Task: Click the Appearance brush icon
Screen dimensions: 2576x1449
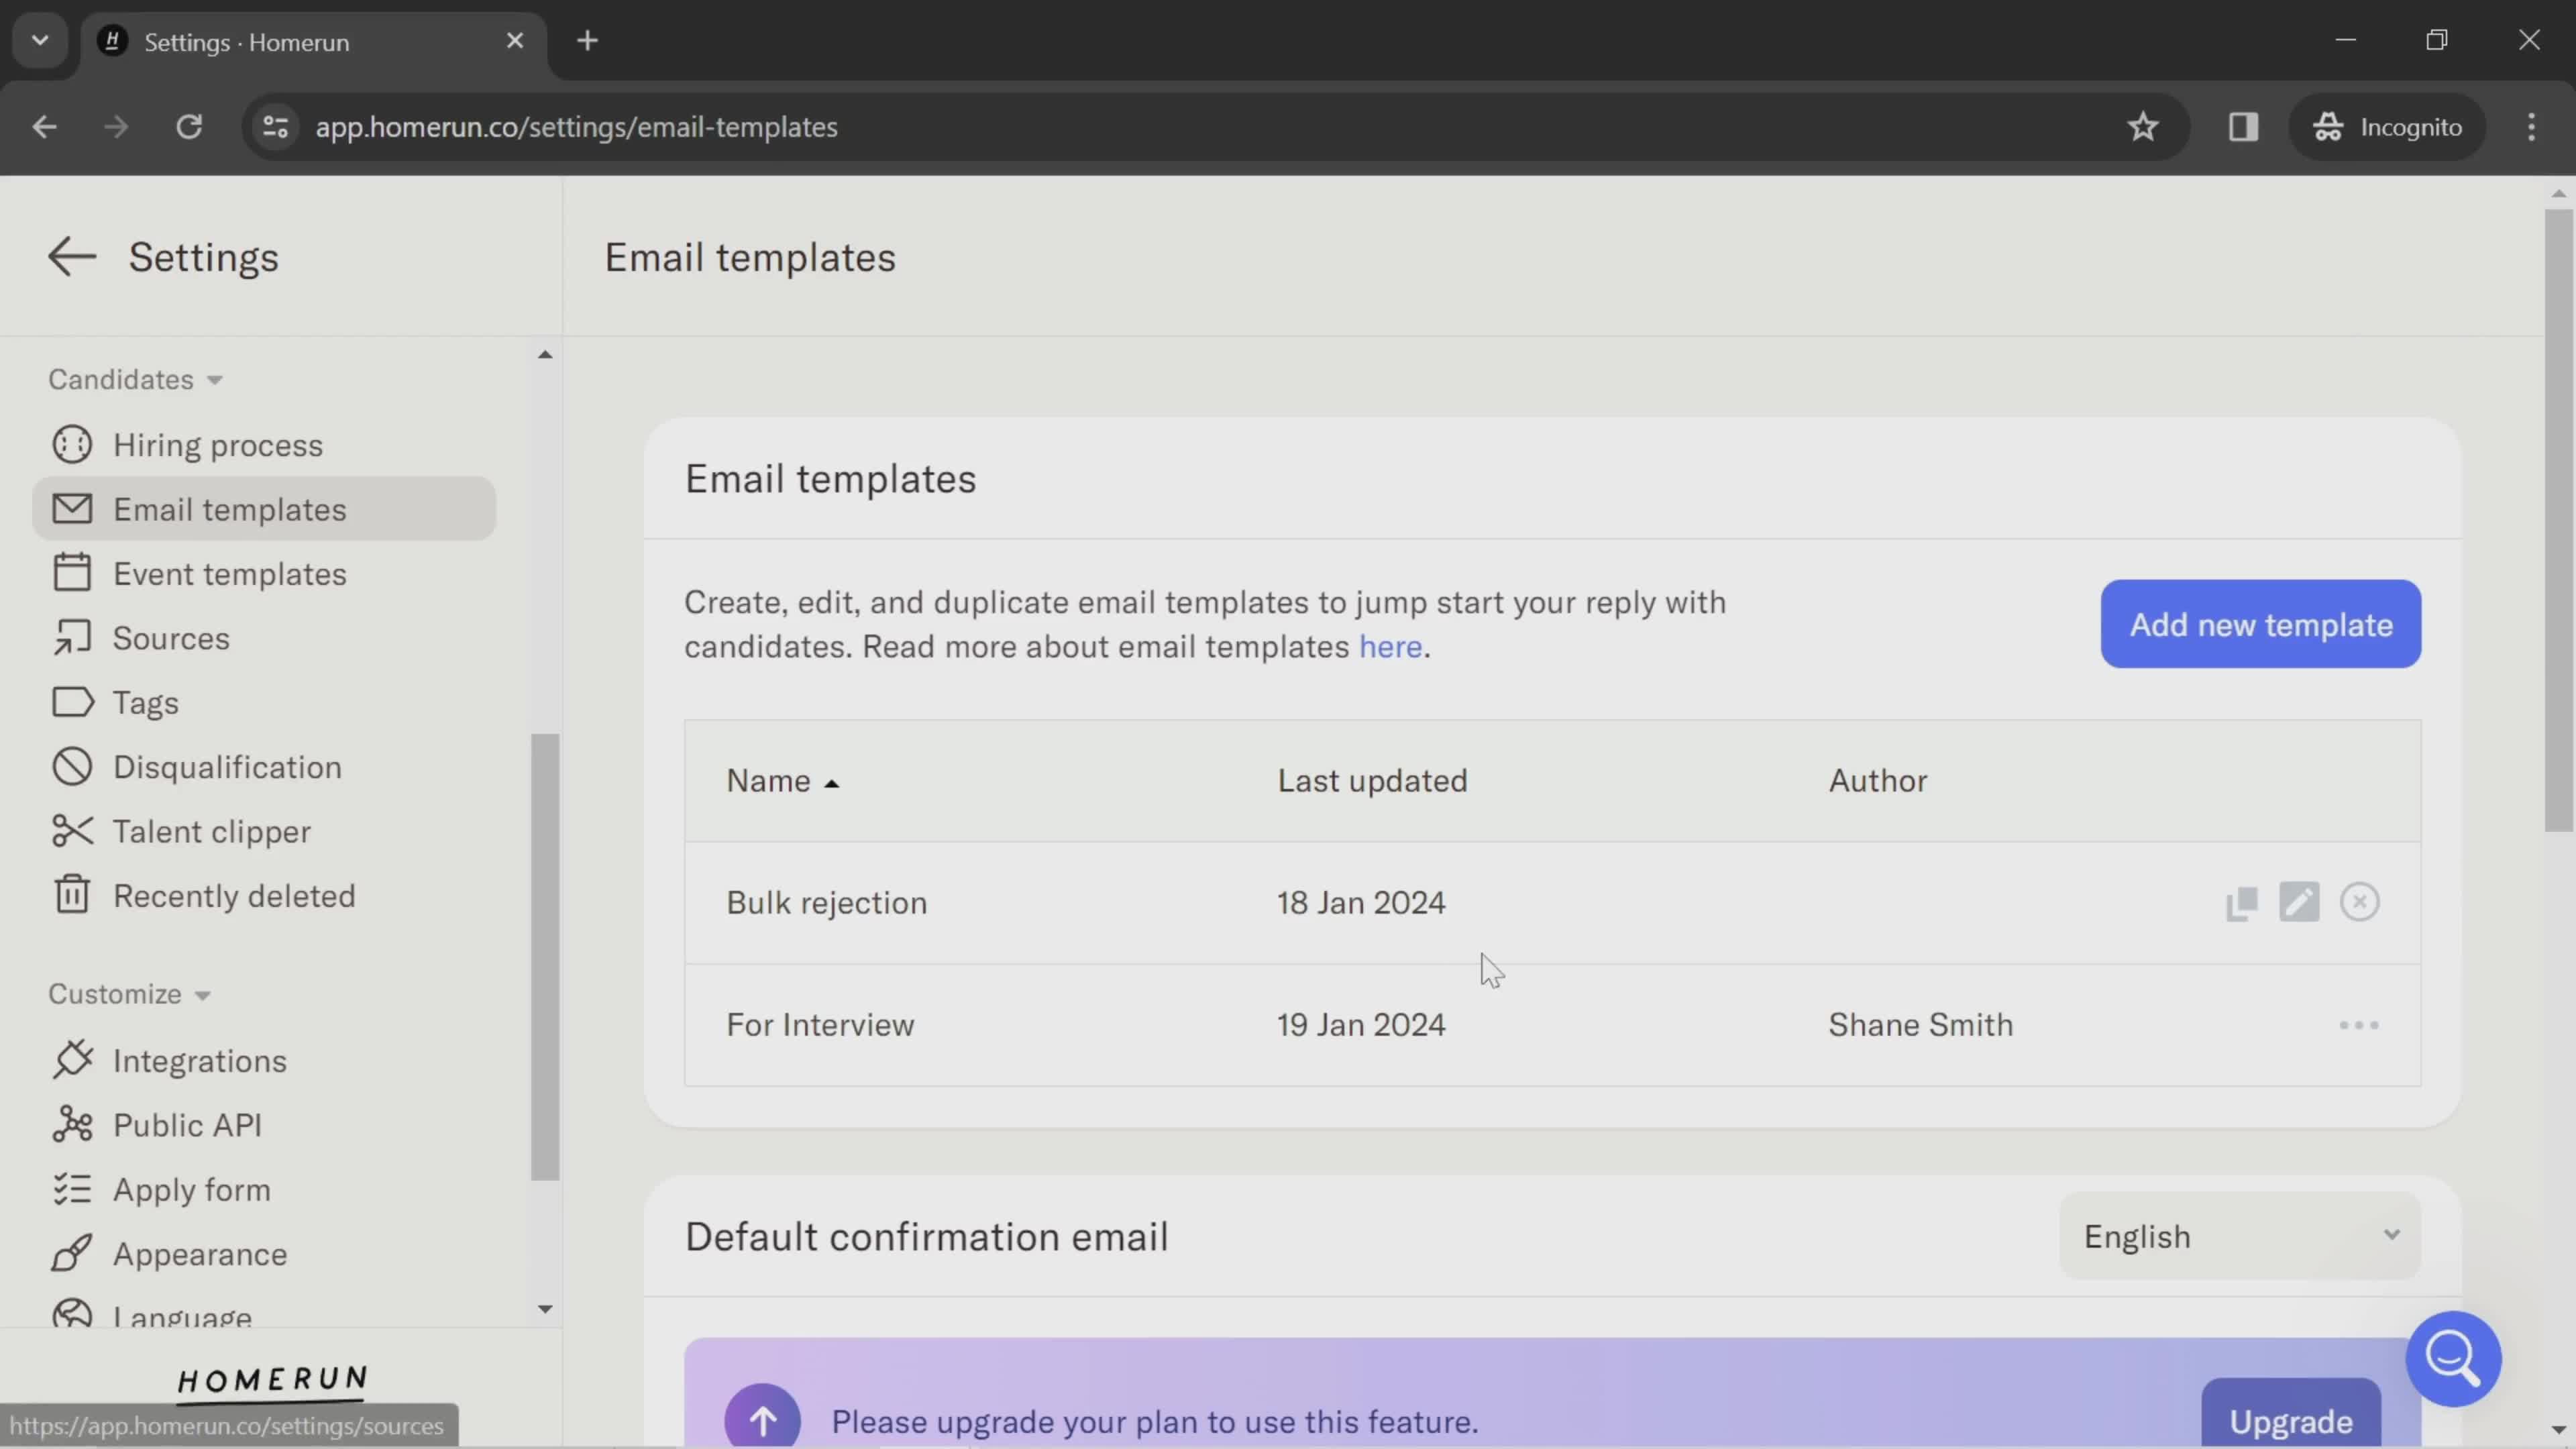Action: pyautogui.click(x=72, y=1253)
